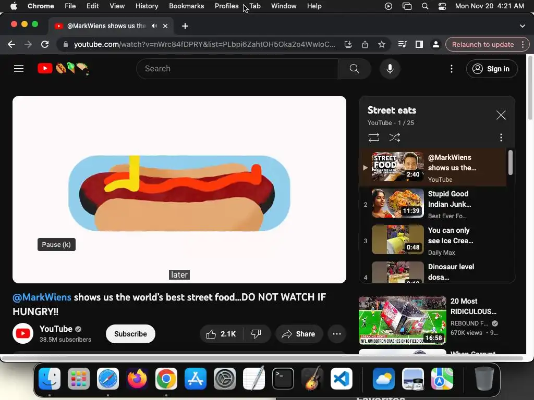Viewport: 534px width, 400px height.
Task: Like the video with thumbs up
Action: (221, 334)
